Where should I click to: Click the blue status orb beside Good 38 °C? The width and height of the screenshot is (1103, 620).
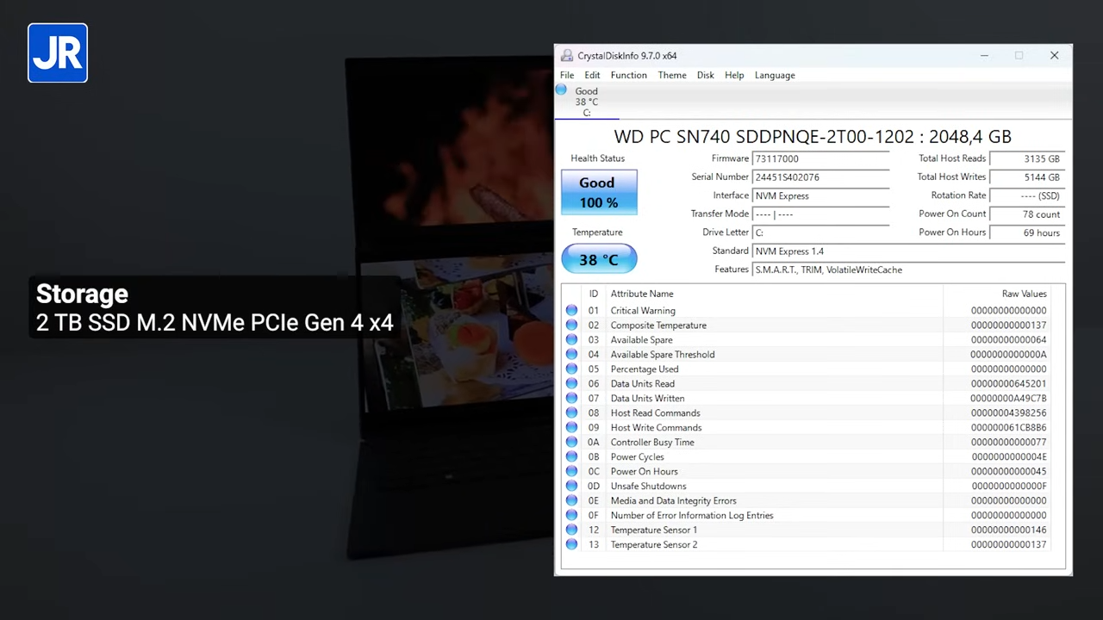click(x=562, y=90)
